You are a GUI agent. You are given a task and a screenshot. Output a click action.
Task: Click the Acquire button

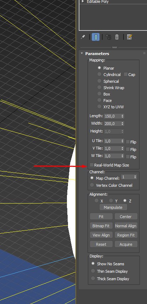126,244
